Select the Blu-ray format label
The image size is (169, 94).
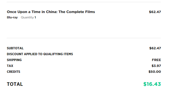click(x=12, y=17)
